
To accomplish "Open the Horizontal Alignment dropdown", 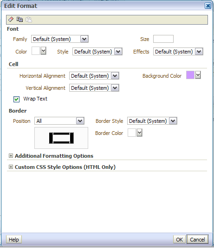I will click(94, 76).
